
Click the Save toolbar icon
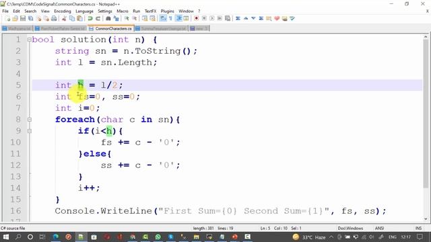[23, 18]
